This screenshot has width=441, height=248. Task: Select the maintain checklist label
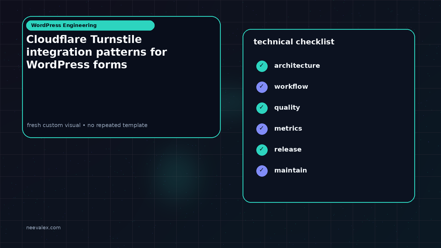[291, 170]
